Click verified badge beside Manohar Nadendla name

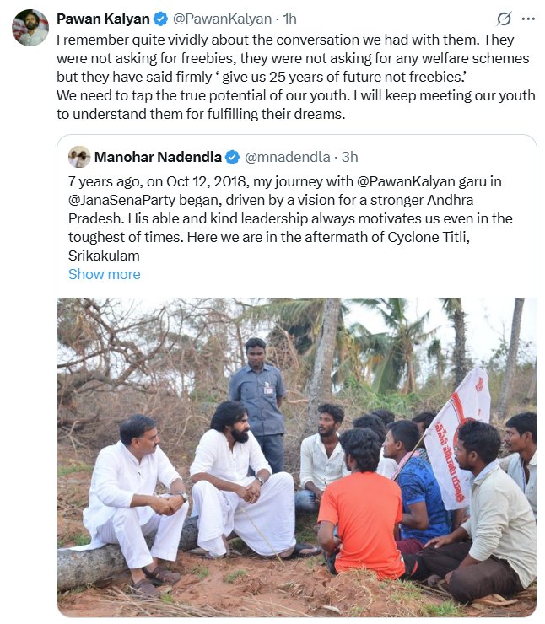tap(232, 157)
